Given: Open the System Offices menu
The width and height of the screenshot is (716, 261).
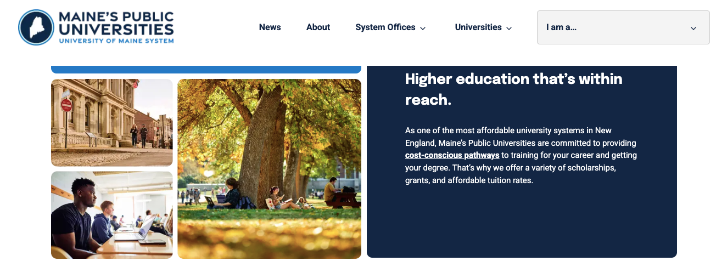Looking at the screenshot, I should click(x=385, y=27).
